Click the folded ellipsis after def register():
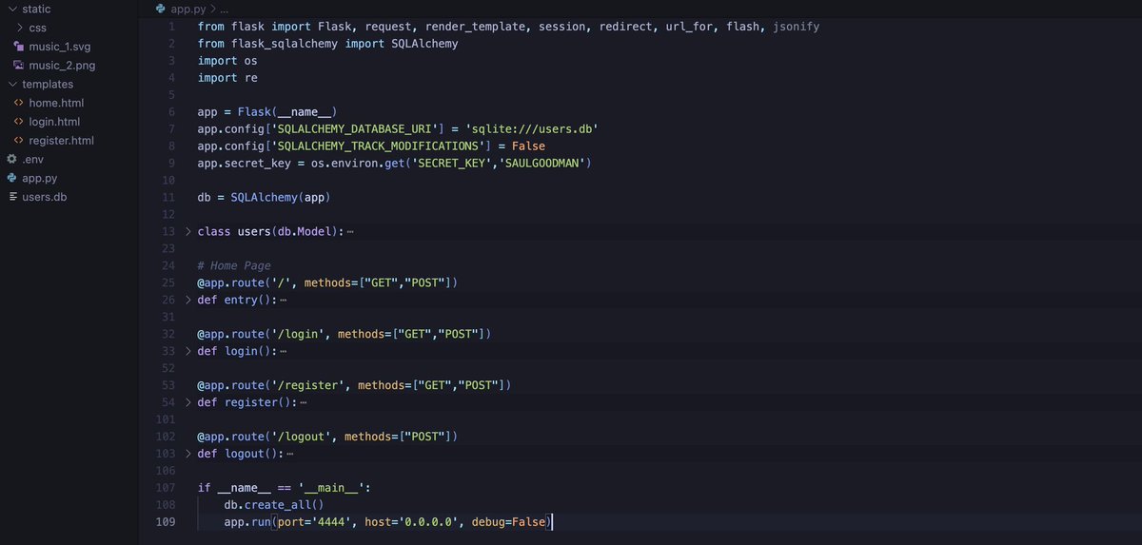This screenshot has width=1142, height=545. pyautogui.click(x=304, y=403)
